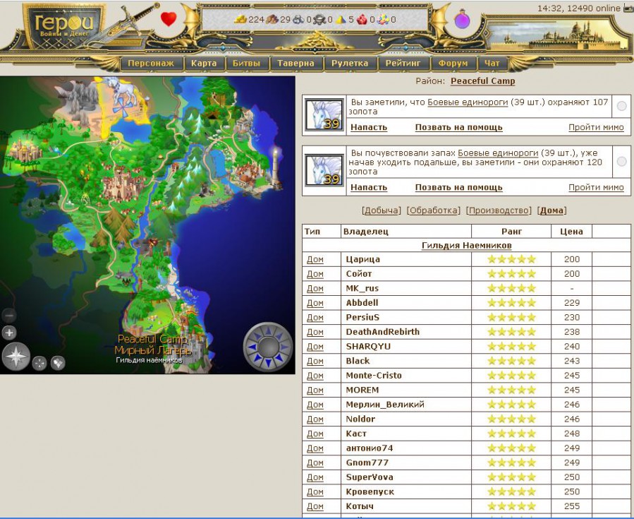The width and height of the screenshot is (634, 519).
Task: Switch to the Производство tab
Action: pyautogui.click(x=499, y=210)
